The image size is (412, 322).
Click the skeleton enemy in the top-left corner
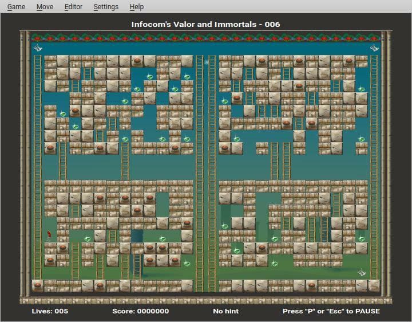[x=38, y=48]
